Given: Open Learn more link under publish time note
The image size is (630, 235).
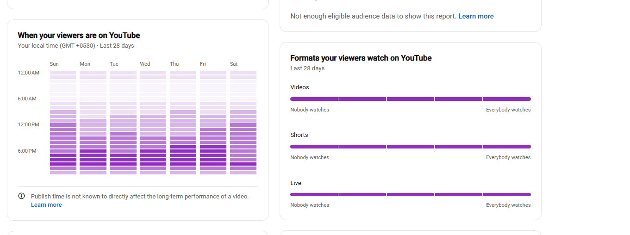Looking at the screenshot, I should pos(46,205).
